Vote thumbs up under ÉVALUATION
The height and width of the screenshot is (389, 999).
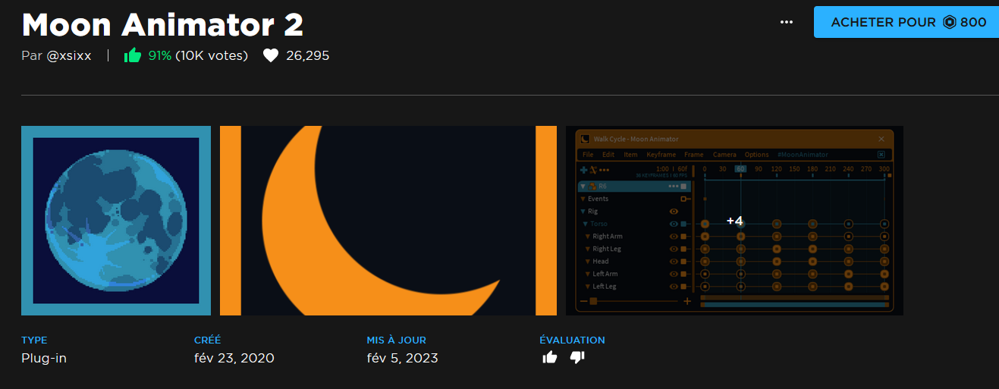[x=550, y=357]
